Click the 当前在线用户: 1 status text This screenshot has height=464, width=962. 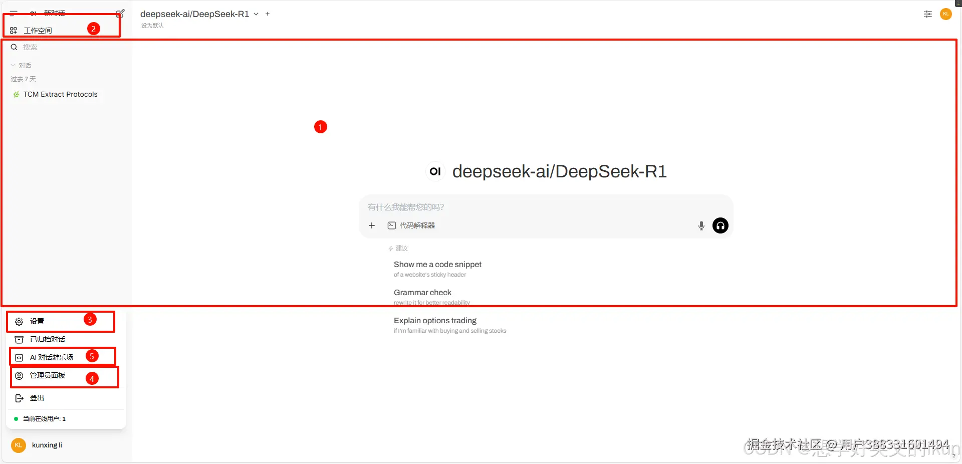point(44,419)
